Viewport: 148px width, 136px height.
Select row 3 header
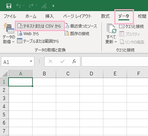tap(4, 98)
